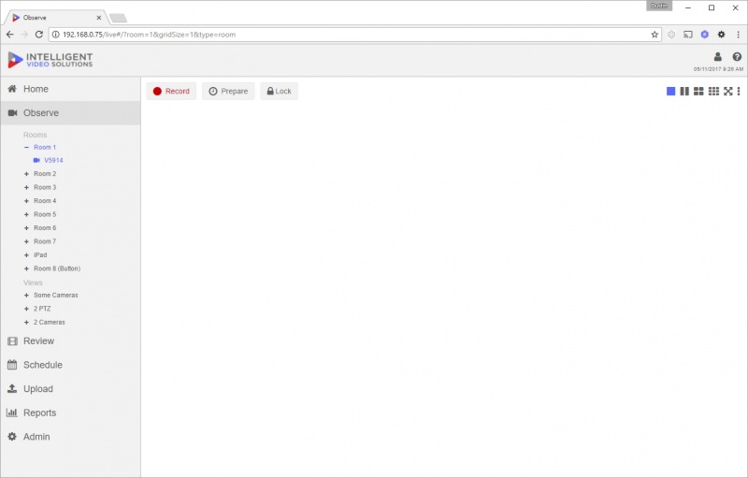Screen dimensions: 748x478
Task: Click blue hexagon extension icon
Action: tap(705, 35)
